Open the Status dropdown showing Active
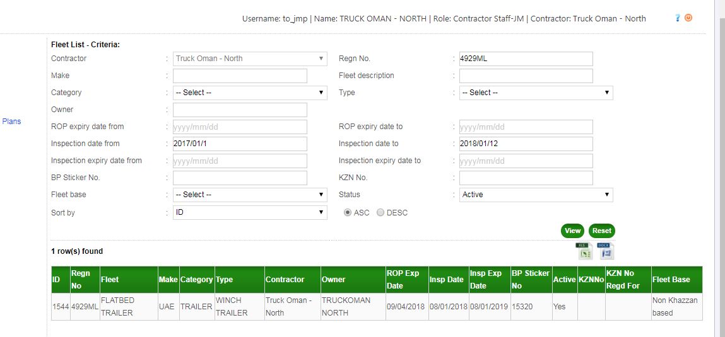This screenshot has height=337, width=725. (x=536, y=195)
